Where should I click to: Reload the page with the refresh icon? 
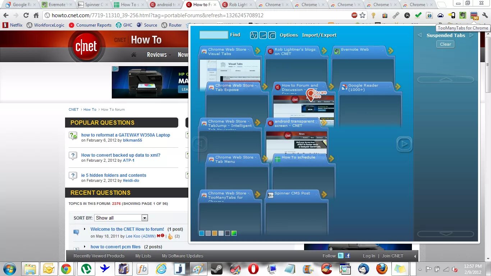click(26, 15)
